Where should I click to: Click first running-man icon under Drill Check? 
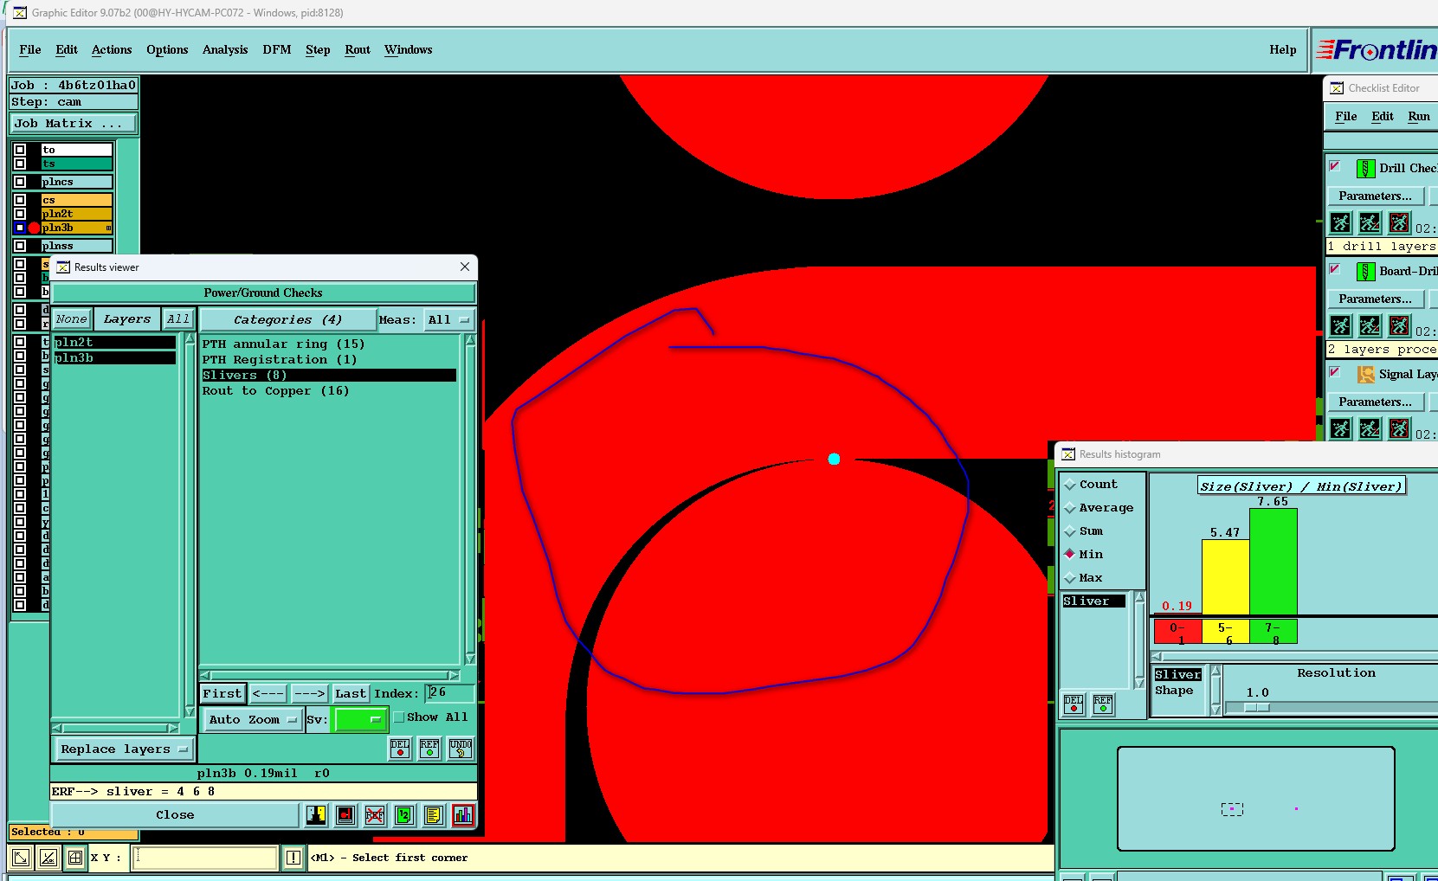pos(1341,223)
